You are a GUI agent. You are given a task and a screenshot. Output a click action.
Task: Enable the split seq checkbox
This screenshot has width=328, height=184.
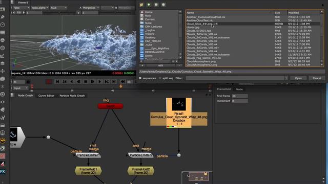160,78
